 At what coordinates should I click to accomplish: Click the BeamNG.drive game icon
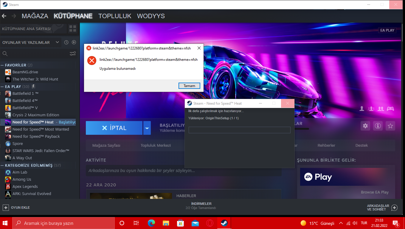point(8,72)
